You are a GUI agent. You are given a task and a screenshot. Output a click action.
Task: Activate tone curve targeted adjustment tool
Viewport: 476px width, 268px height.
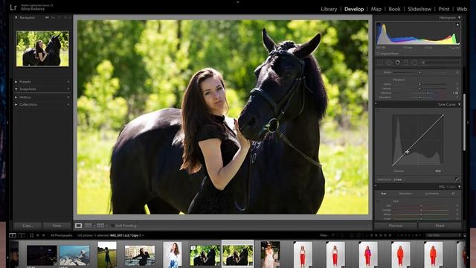378,112
